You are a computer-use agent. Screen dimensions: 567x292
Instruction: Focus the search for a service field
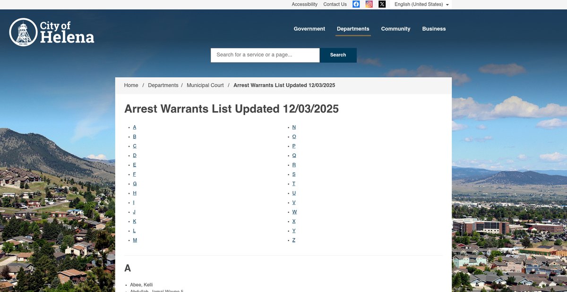tap(265, 55)
